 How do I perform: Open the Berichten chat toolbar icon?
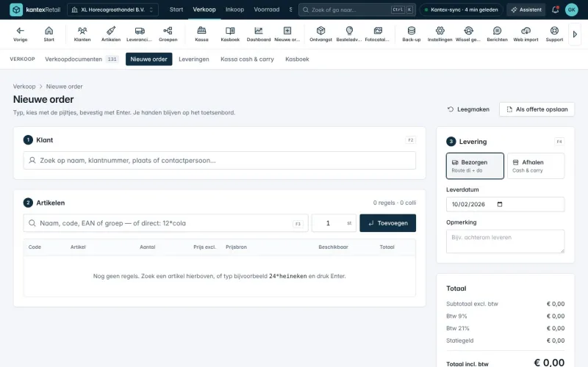tap(498, 34)
